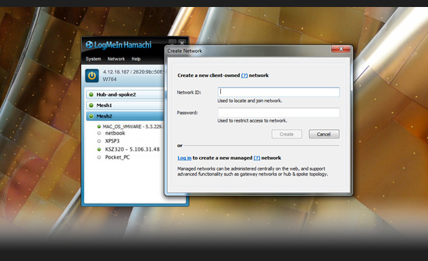
Task: Open the Help menu in Hamachi
Action: click(136, 59)
